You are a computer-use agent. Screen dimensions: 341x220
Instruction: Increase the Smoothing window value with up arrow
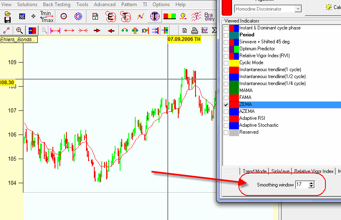[311, 183]
